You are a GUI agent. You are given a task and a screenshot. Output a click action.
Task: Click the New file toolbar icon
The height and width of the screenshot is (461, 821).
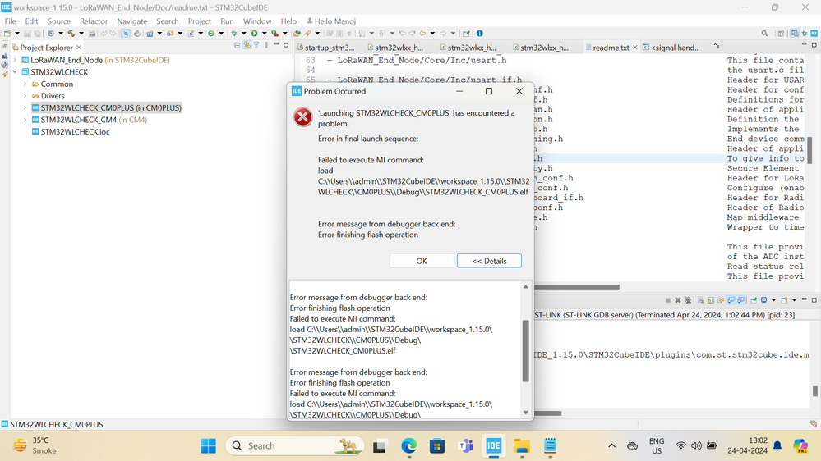click(7, 33)
